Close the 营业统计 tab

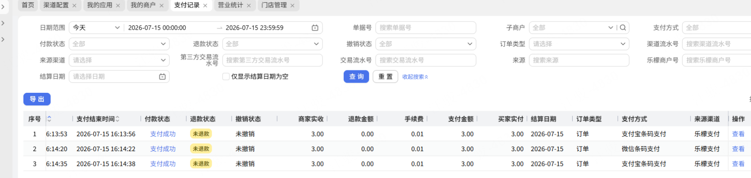click(249, 5)
